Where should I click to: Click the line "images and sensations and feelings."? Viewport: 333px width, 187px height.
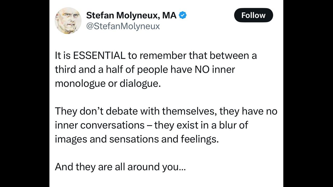[137, 139]
